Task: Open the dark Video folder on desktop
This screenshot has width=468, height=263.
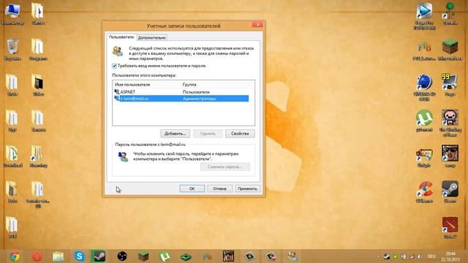Action: (38, 85)
